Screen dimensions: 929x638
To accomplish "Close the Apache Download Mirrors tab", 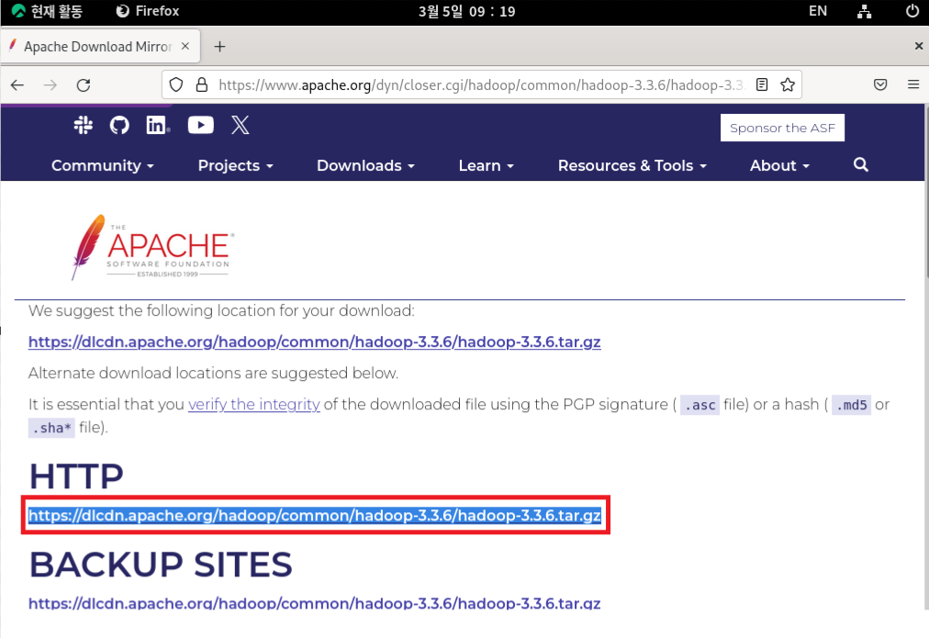I will (185, 46).
